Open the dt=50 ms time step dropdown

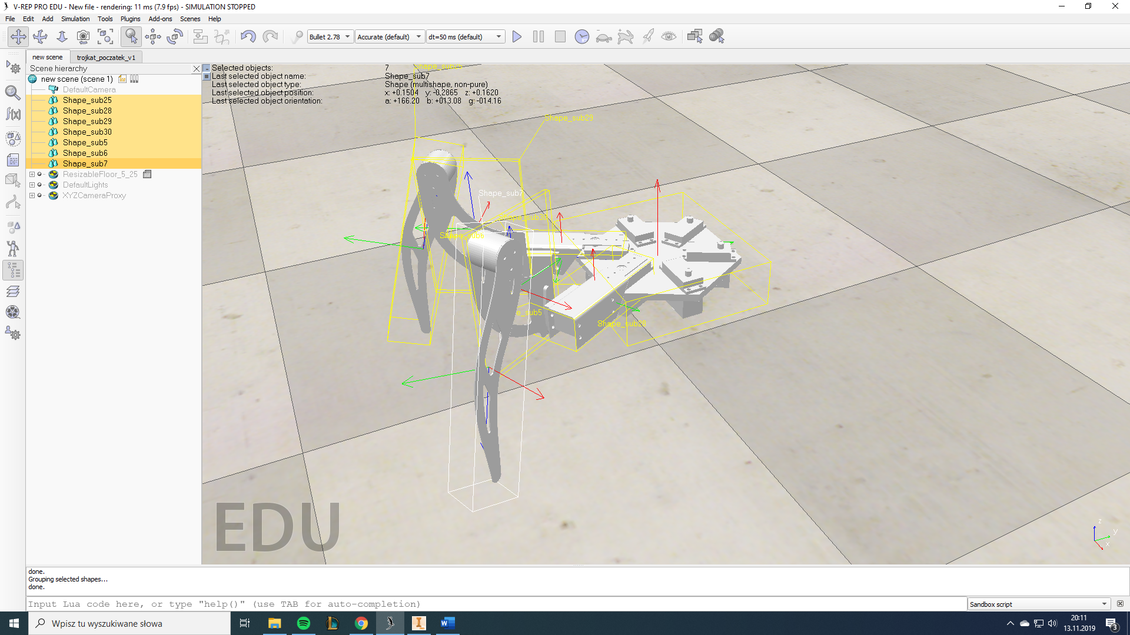pyautogui.click(x=466, y=36)
